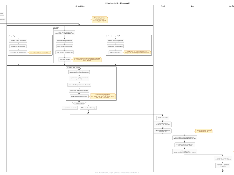234x175 pixels.
Task: Click the 'pnpm --filter @expressmx/web e2e' step
Action: click(x=79, y=90)
